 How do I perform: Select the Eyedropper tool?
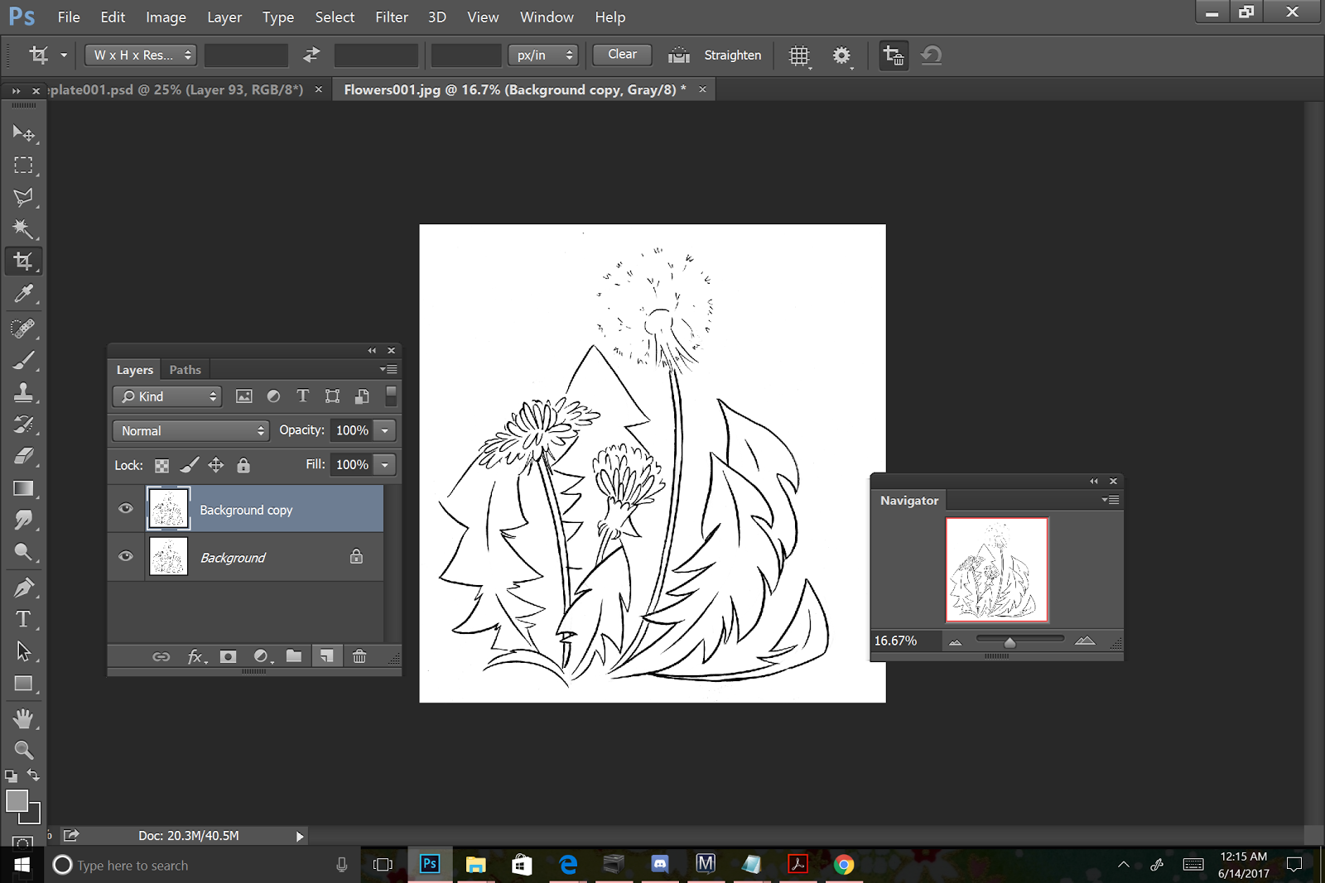23,294
